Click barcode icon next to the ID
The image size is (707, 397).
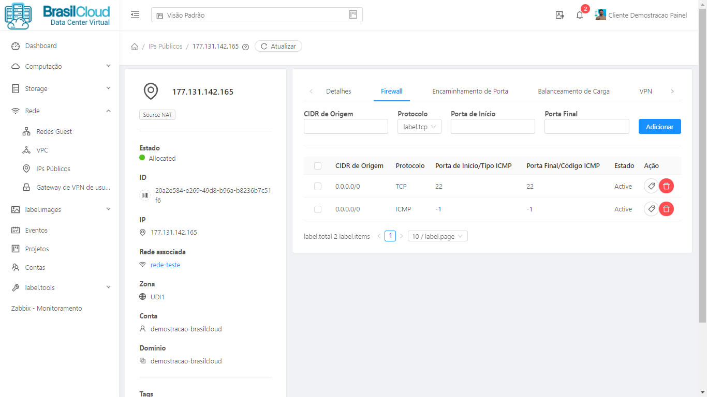click(144, 195)
